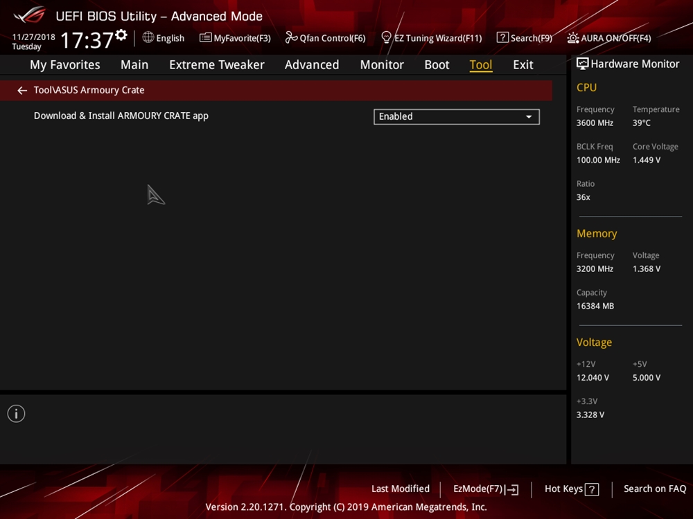Click Last Modified button

[401, 489]
